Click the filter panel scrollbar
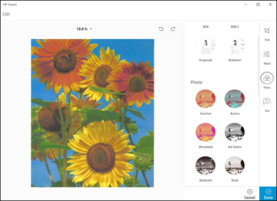Viewport: 277px width, 201px height. (258, 66)
